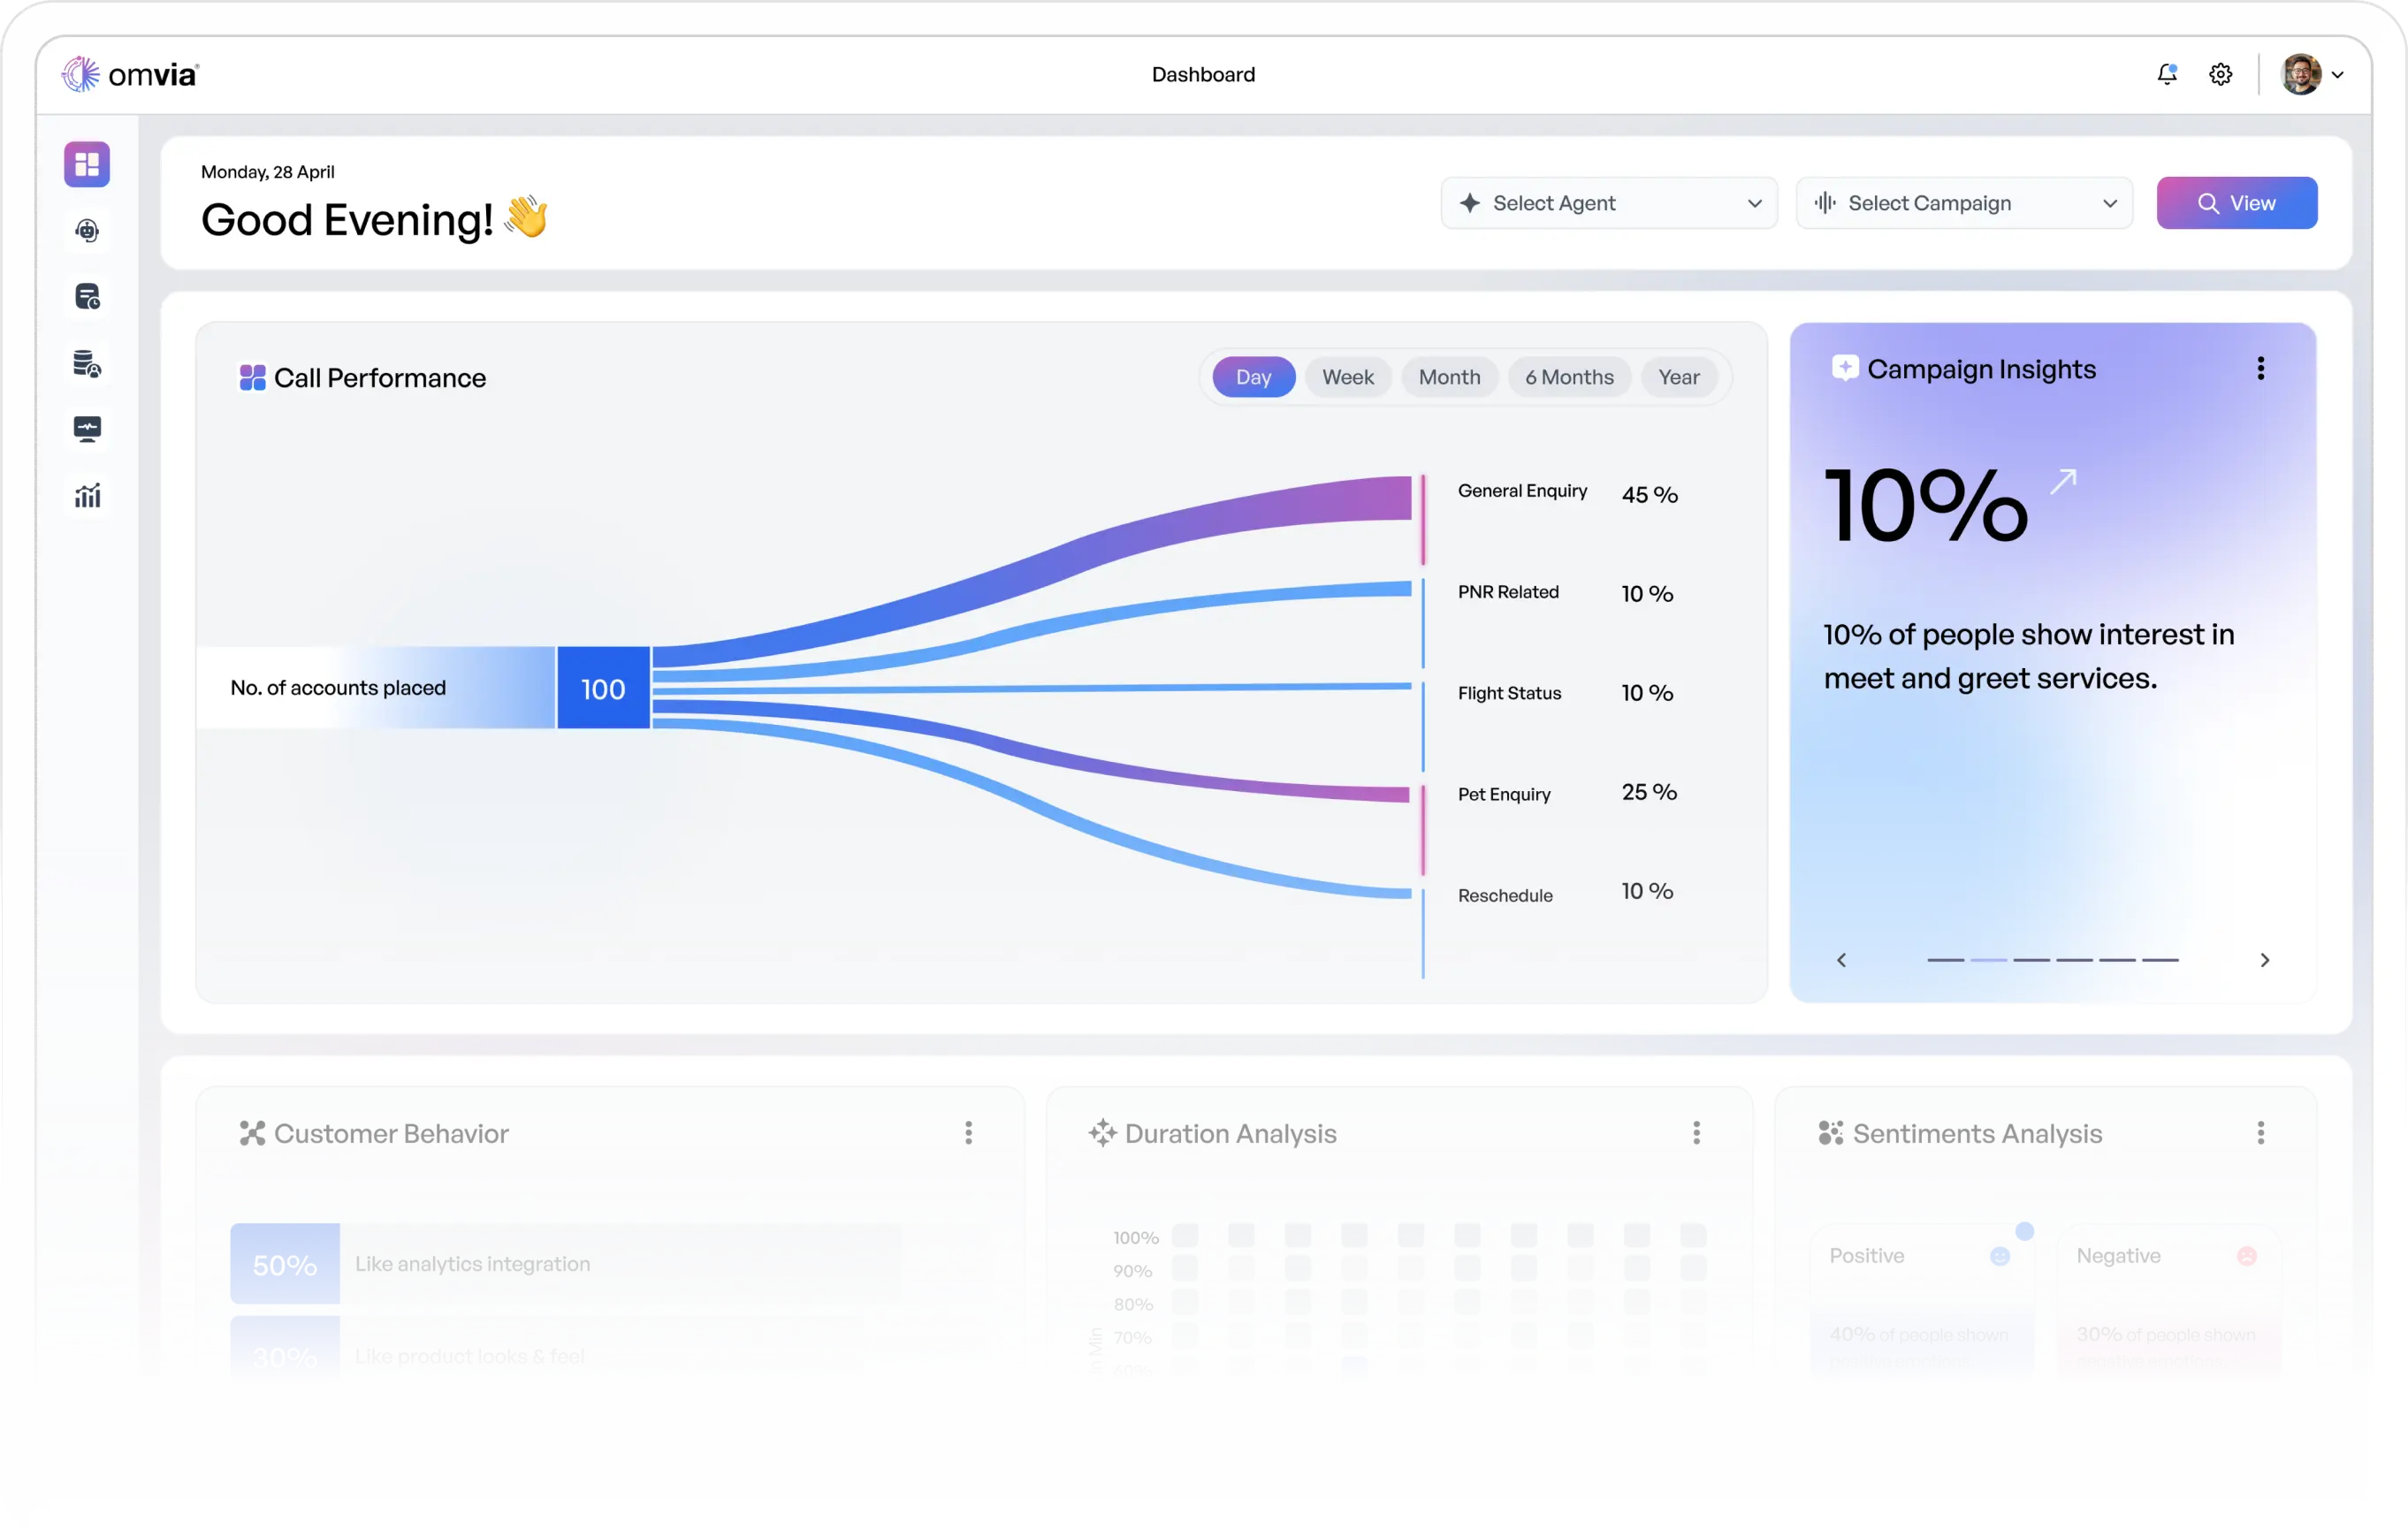Click the Good Evening! greeting

pyautogui.click(x=374, y=219)
